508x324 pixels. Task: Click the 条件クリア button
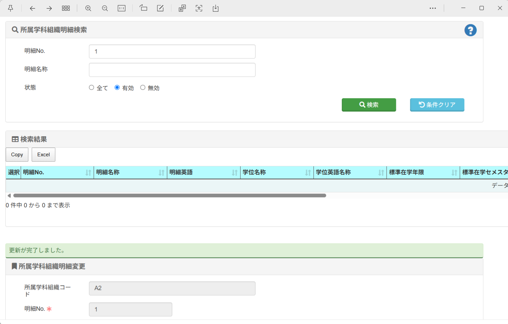click(437, 105)
